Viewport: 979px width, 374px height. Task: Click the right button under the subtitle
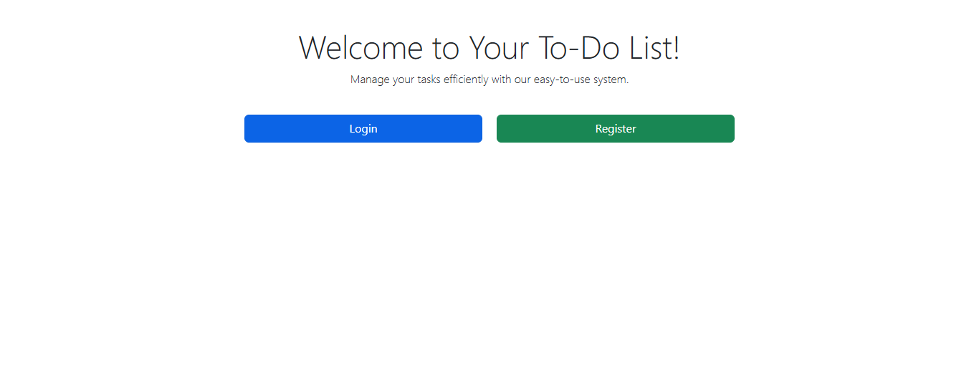pos(616,129)
